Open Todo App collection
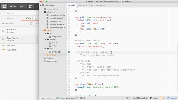The width and height of the screenshot is (178, 100). pos(19,39)
